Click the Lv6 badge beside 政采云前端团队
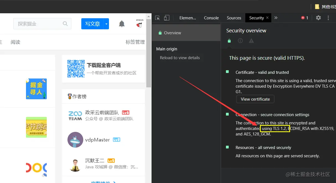336x183 pixels. [126, 113]
